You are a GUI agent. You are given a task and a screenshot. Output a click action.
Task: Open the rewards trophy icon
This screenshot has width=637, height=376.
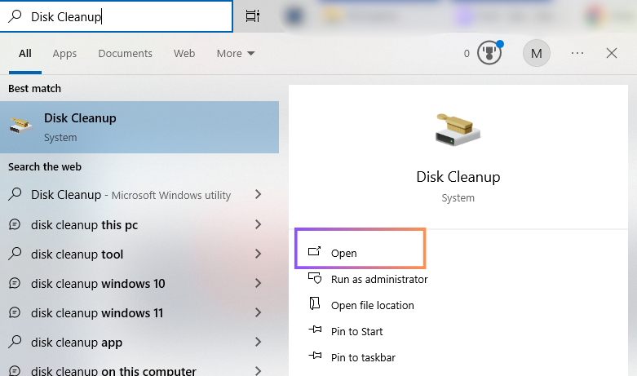[490, 54]
